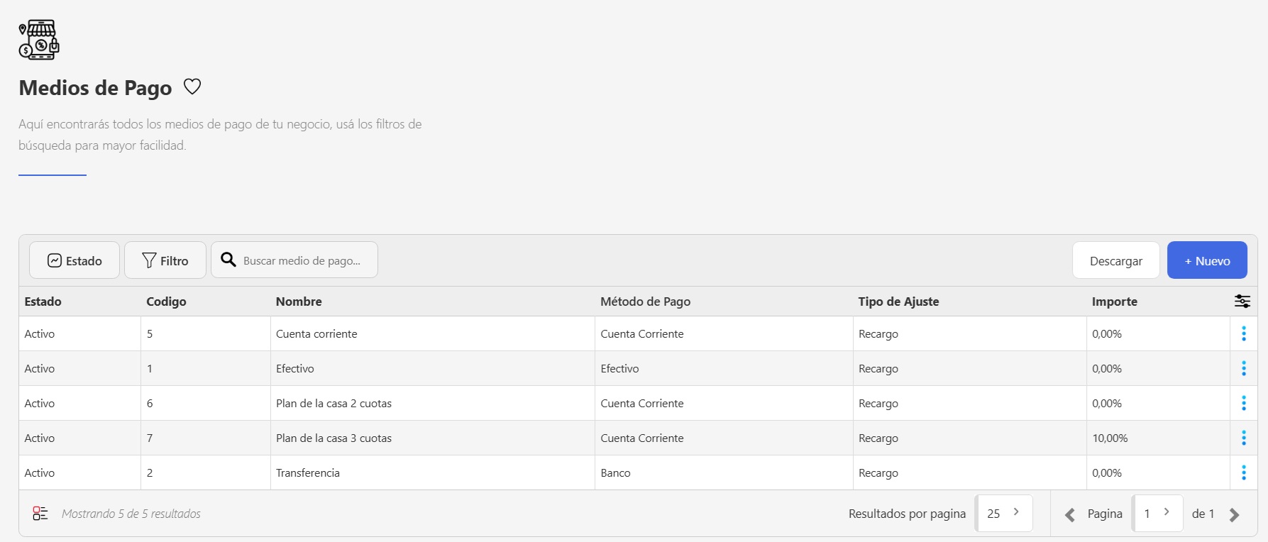Open the Filtro options
Viewport: 1268px width, 542px height.
[x=165, y=260]
